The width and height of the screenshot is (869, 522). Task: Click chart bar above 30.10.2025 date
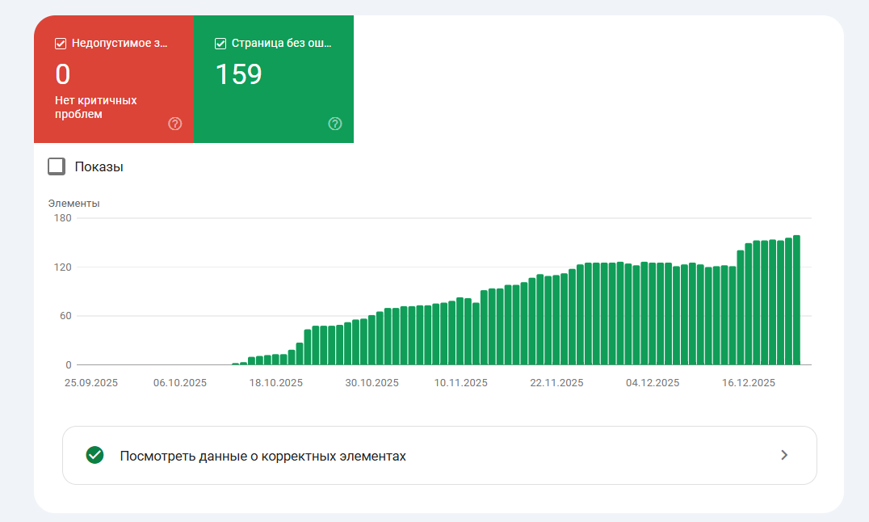pyautogui.click(x=372, y=340)
